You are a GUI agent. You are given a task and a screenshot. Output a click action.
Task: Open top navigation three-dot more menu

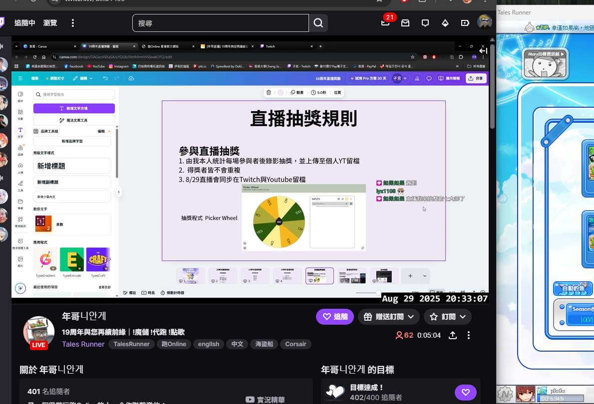point(73,23)
